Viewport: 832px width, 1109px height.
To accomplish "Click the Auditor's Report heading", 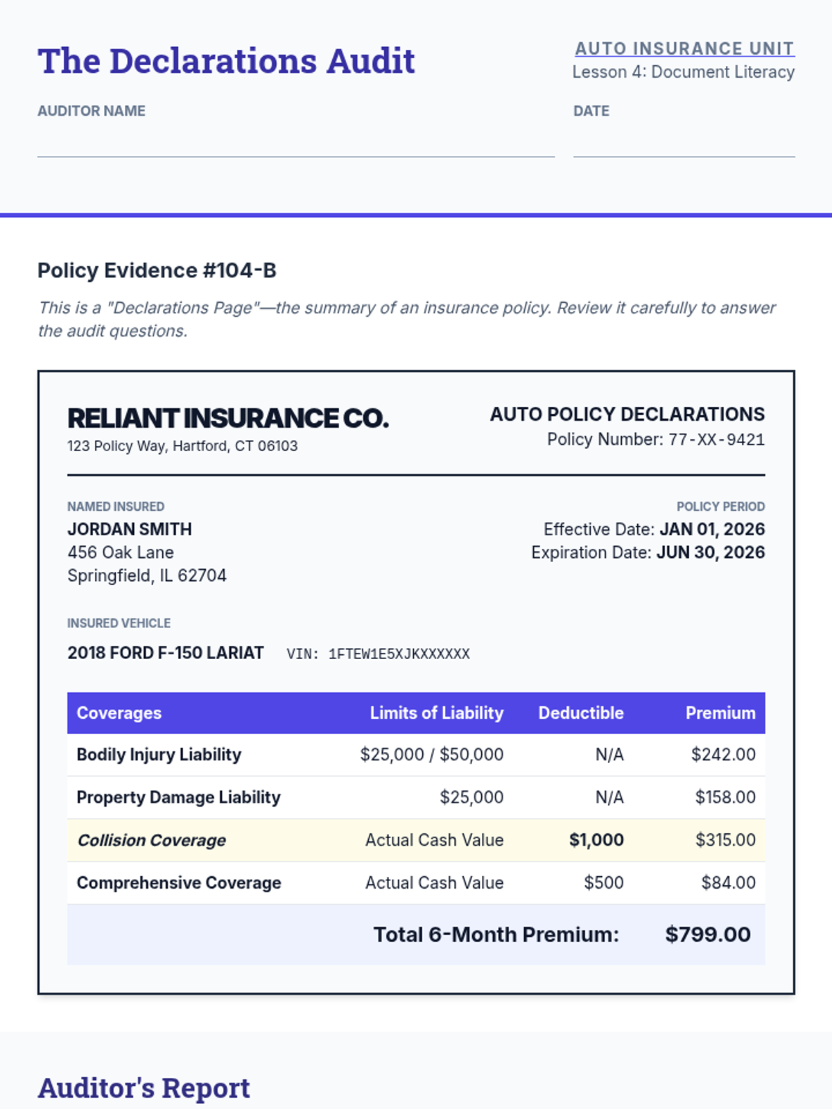I will (x=144, y=1088).
